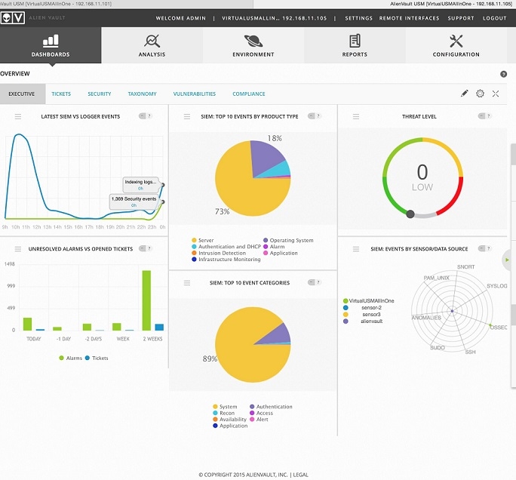This screenshot has height=480, width=516.
Task: Click the alienvault sensor legend entry
Action: pos(363,321)
